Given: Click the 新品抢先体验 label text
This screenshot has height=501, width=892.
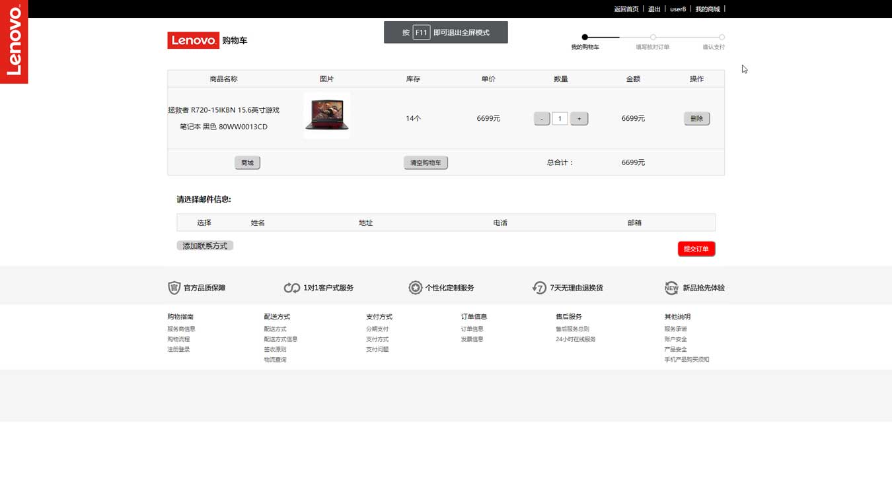Looking at the screenshot, I should tap(704, 288).
